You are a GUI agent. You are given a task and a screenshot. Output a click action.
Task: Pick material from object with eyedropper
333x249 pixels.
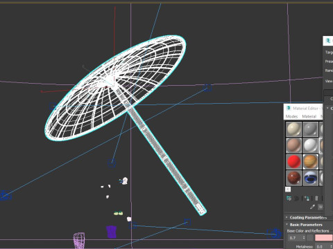[312, 207]
